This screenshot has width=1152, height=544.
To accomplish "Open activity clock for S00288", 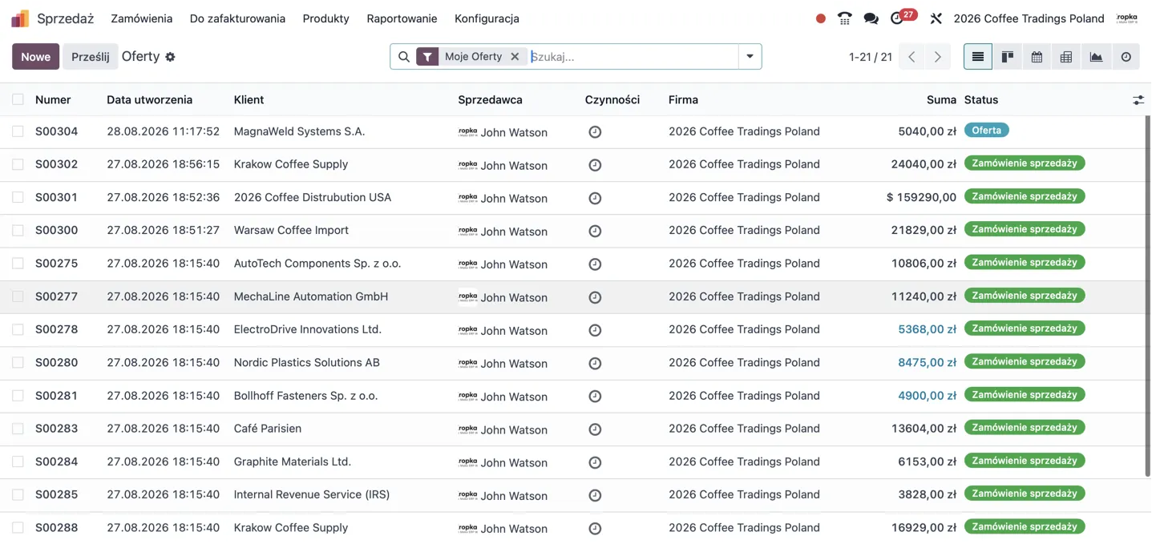I will (x=595, y=529).
